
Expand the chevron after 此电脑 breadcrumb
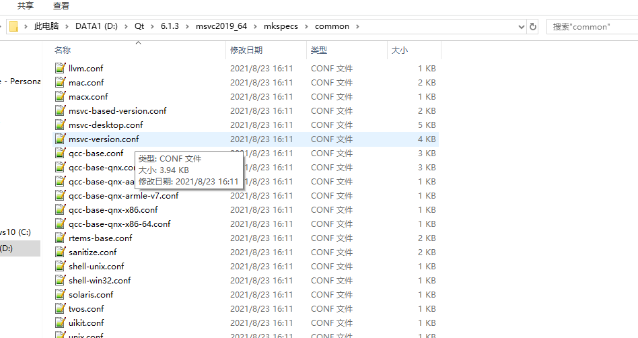(x=67, y=26)
